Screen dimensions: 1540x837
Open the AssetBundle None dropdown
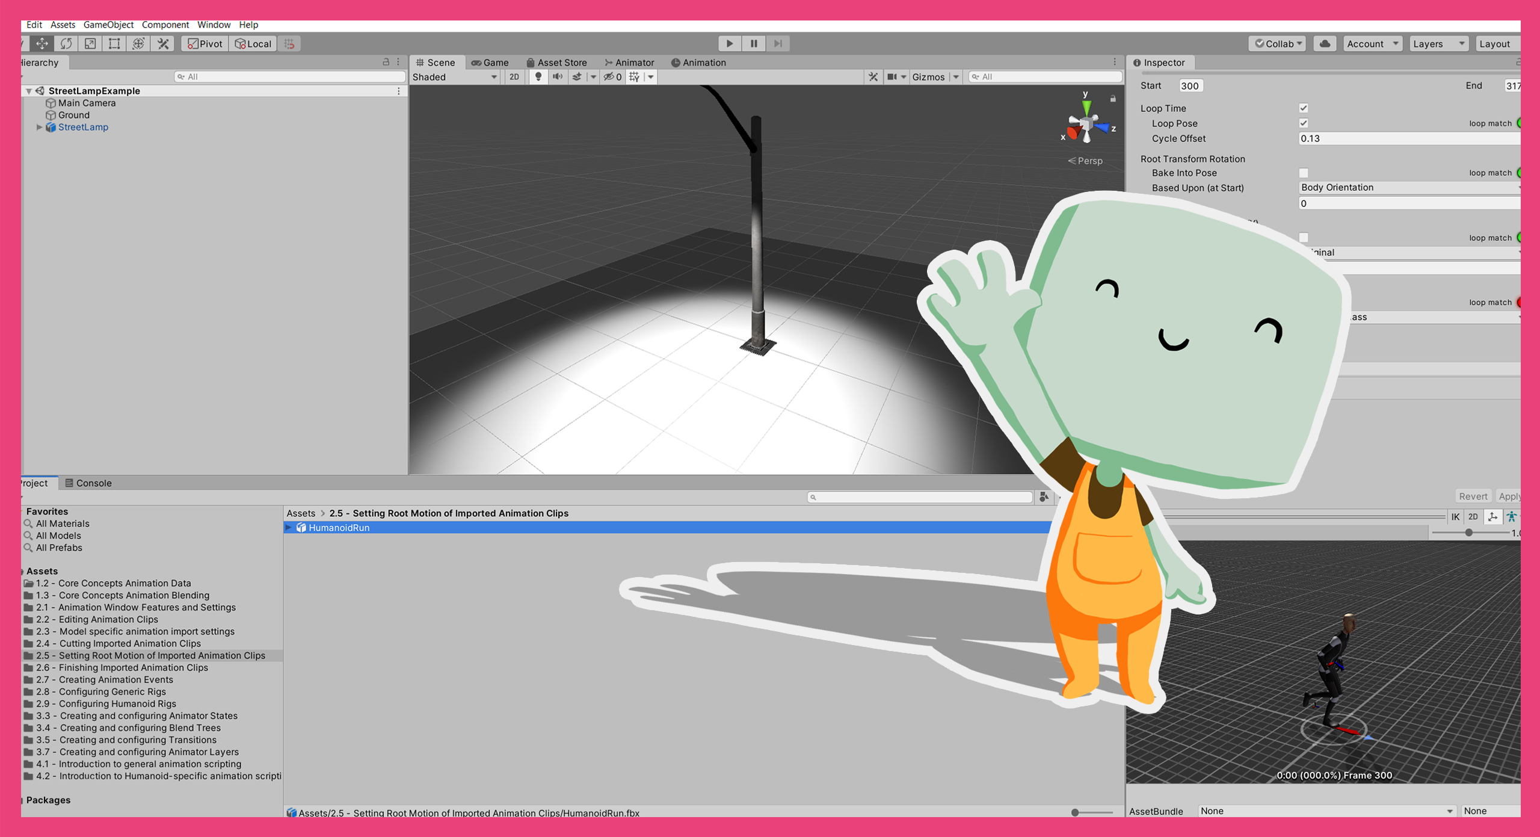point(1326,811)
